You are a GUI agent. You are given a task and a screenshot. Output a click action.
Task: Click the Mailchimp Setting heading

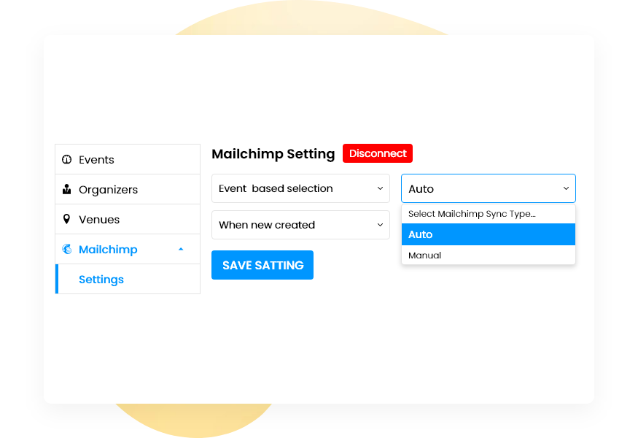(x=273, y=154)
